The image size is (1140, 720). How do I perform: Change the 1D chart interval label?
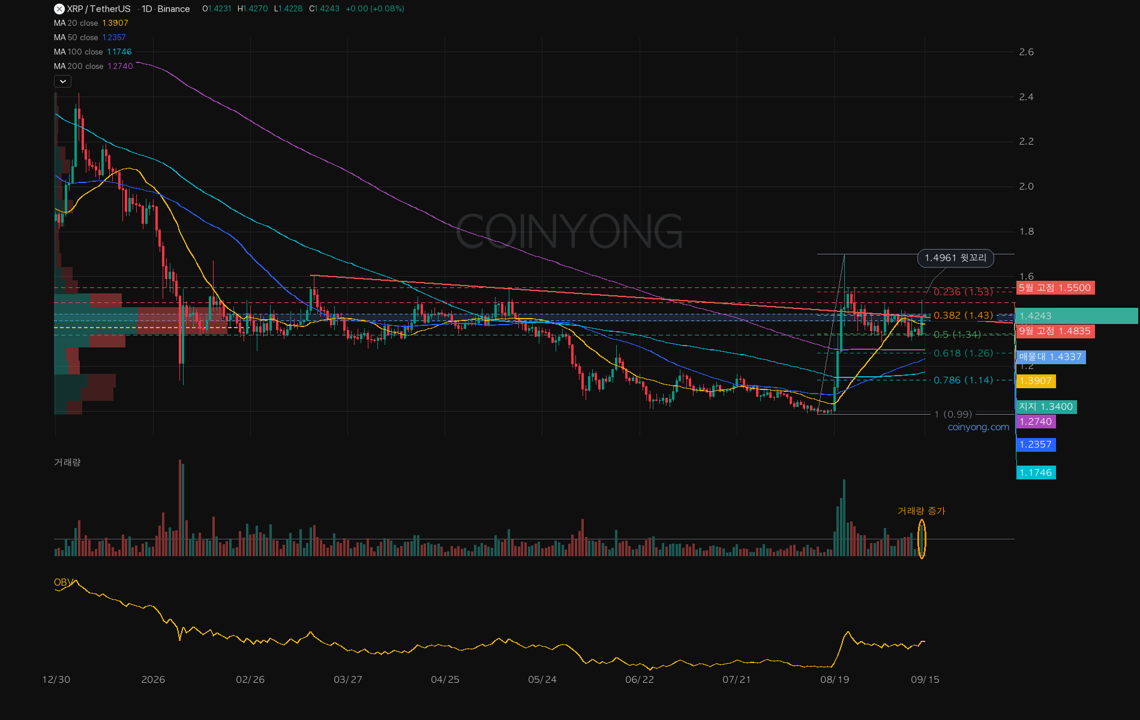(147, 9)
